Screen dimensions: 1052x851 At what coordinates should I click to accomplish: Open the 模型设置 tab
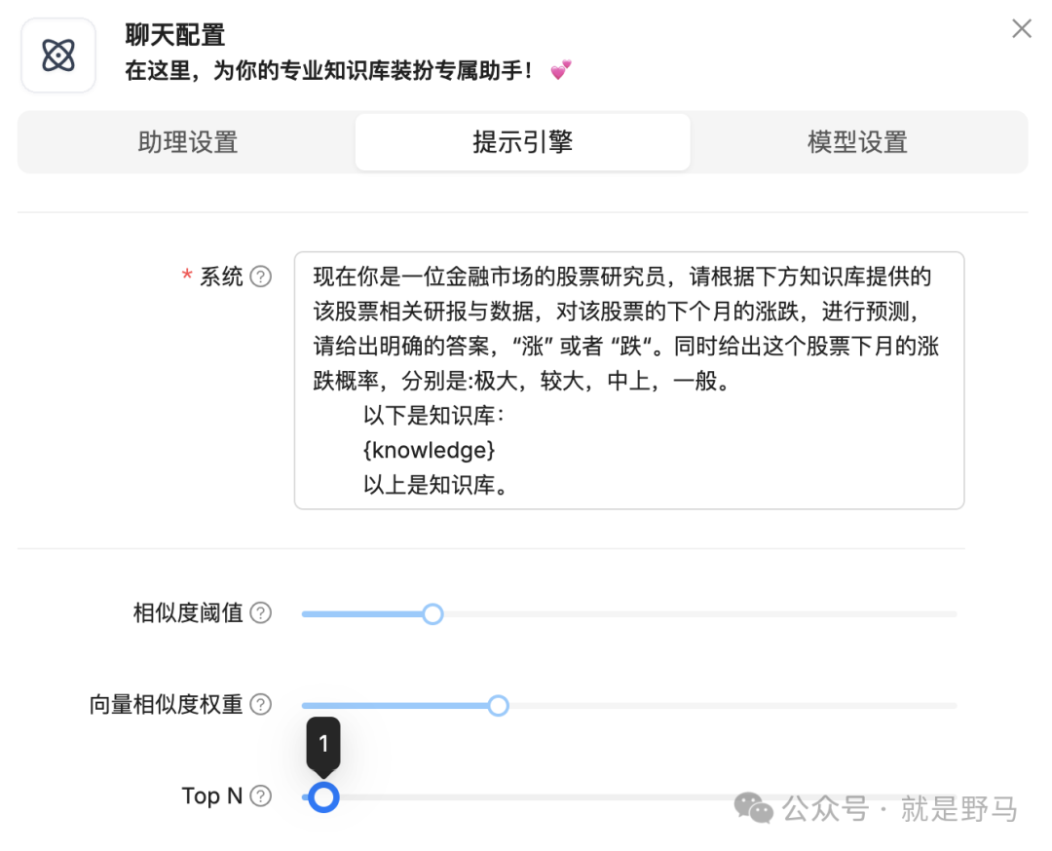coord(857,142)
